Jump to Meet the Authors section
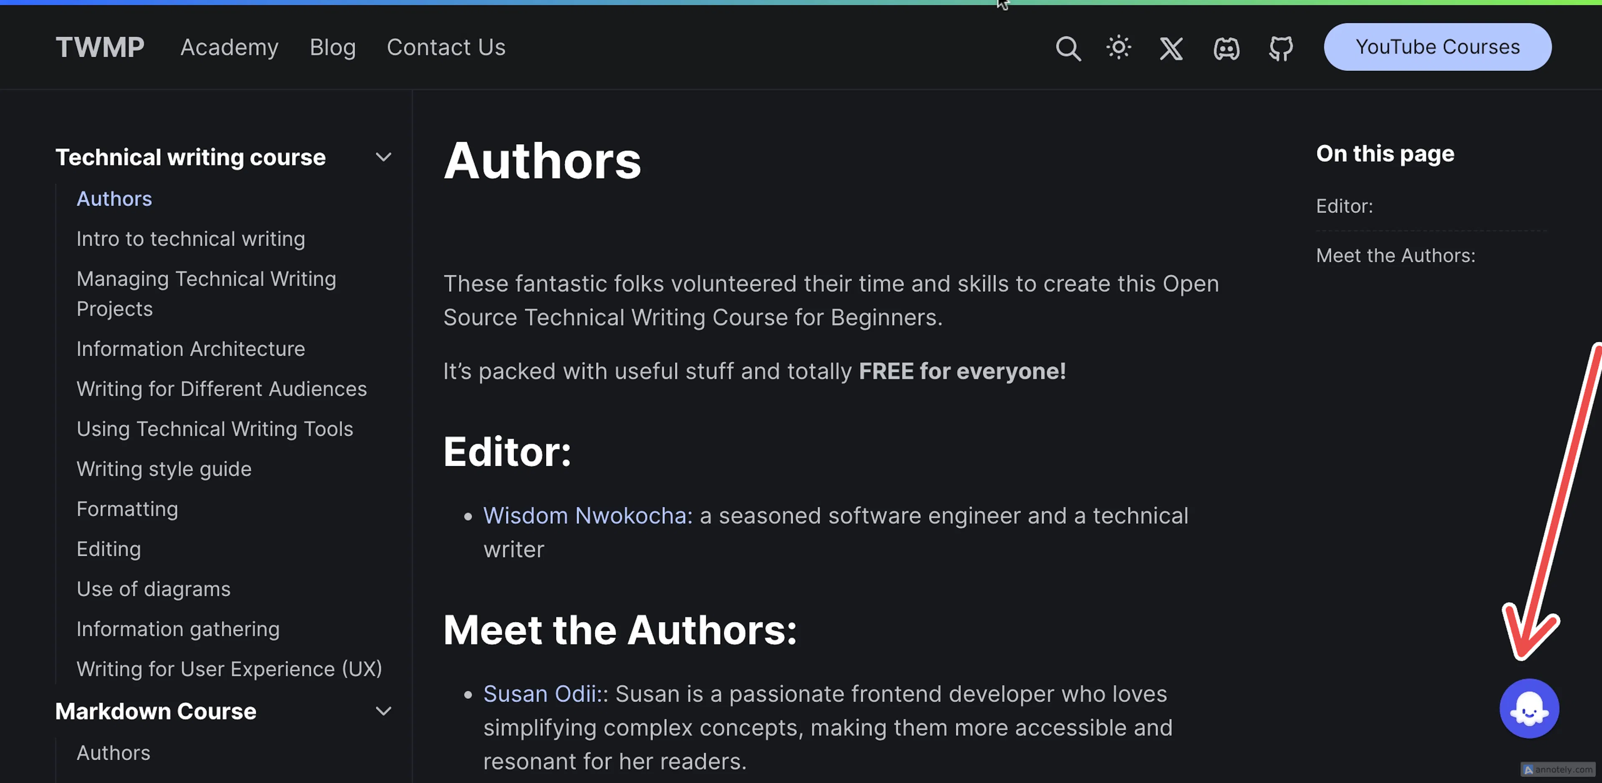Image resolution: width=1602 pixels, height=783 pixels. 1395,255
